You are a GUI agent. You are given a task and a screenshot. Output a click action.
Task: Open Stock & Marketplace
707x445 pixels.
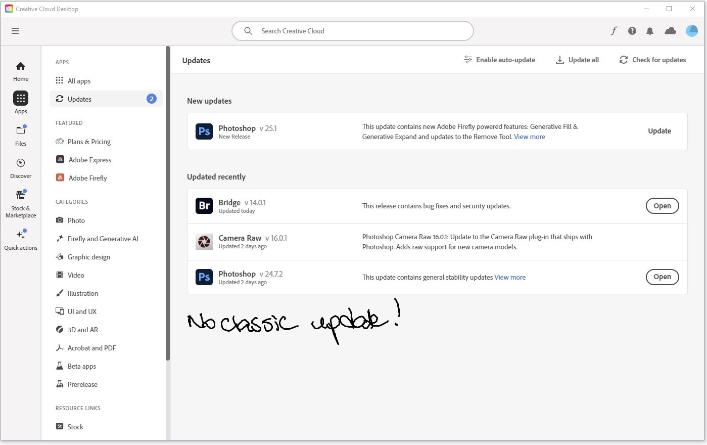[21, 204]
